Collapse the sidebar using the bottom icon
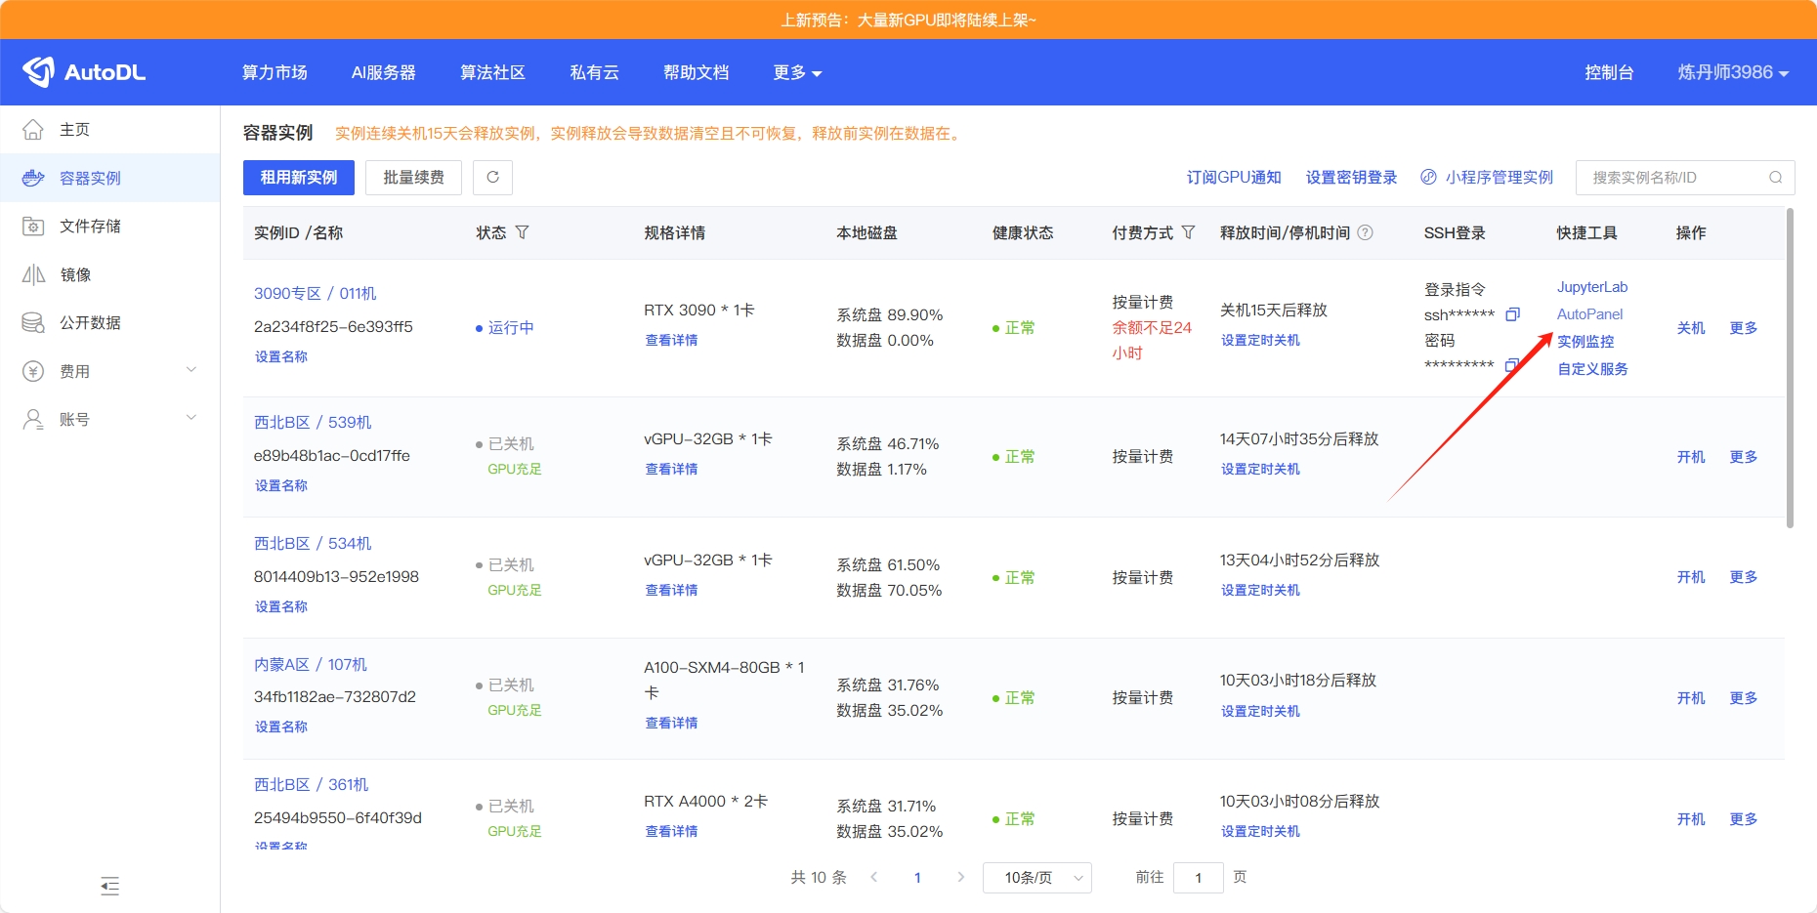Viewport: 1817px width, 913px height. [109, 886]
